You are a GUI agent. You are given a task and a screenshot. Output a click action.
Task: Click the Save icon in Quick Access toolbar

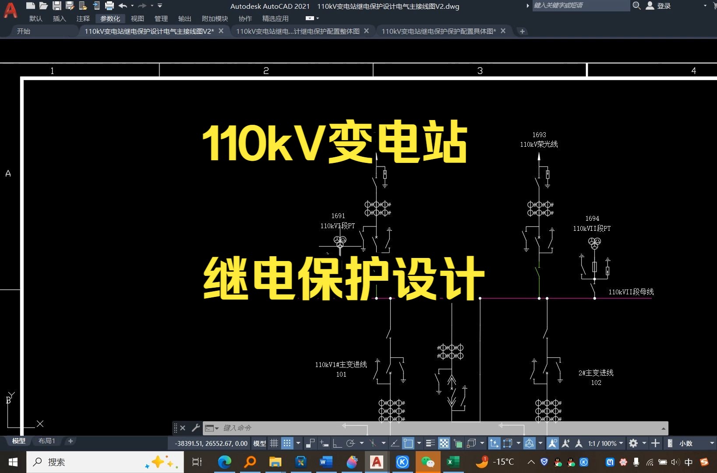[x=57, y=6]
